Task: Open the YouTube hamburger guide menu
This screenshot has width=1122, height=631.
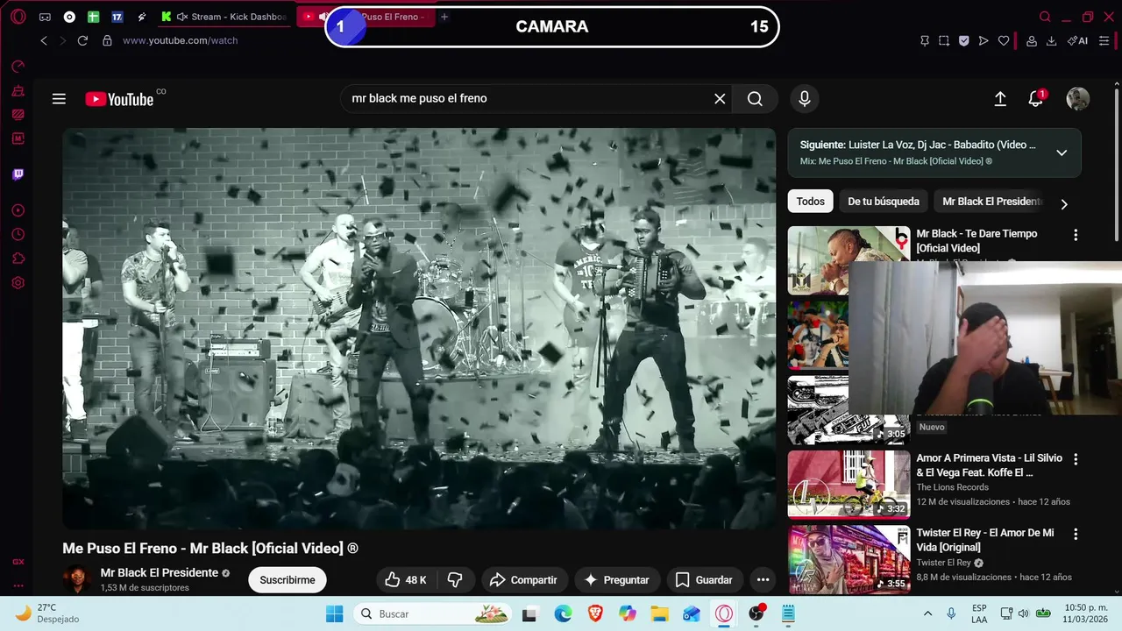Action: coord(59,99)
